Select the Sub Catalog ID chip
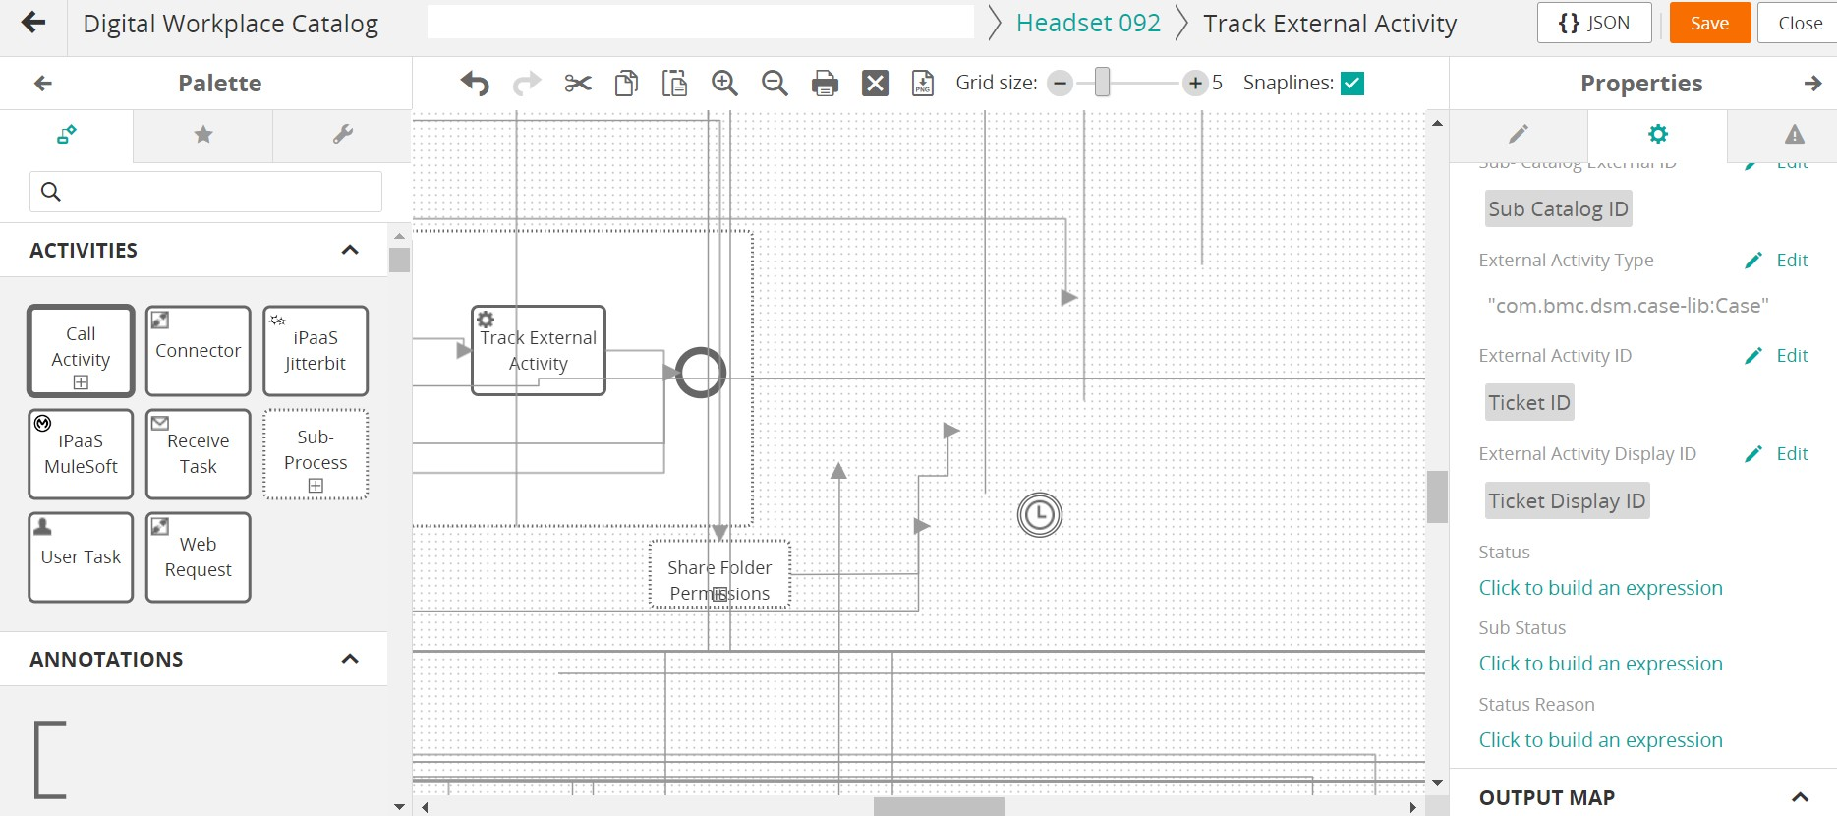1837x816 pixels. (1558, 209)
